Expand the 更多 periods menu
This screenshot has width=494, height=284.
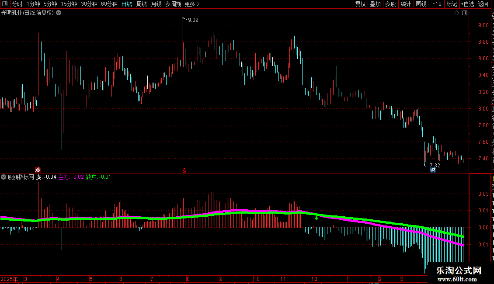point(192,4)
